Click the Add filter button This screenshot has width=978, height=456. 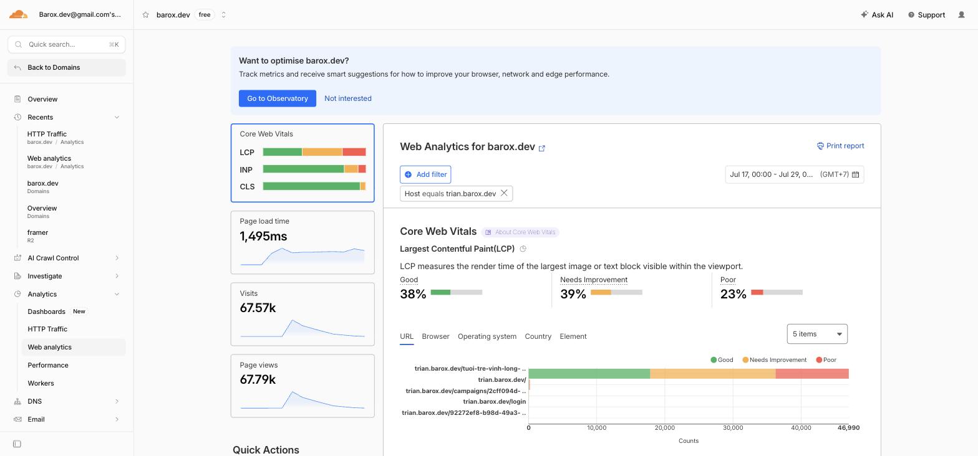(x=425, y=174)
